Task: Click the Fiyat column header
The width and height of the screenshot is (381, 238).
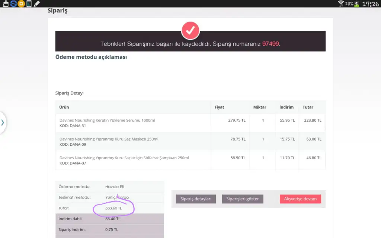Action: [219, 107]
